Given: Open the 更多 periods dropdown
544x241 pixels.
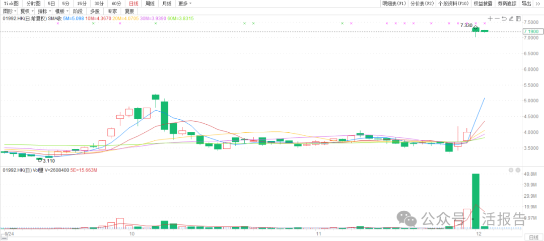Looking at the screenshot, I should [184, 4].
